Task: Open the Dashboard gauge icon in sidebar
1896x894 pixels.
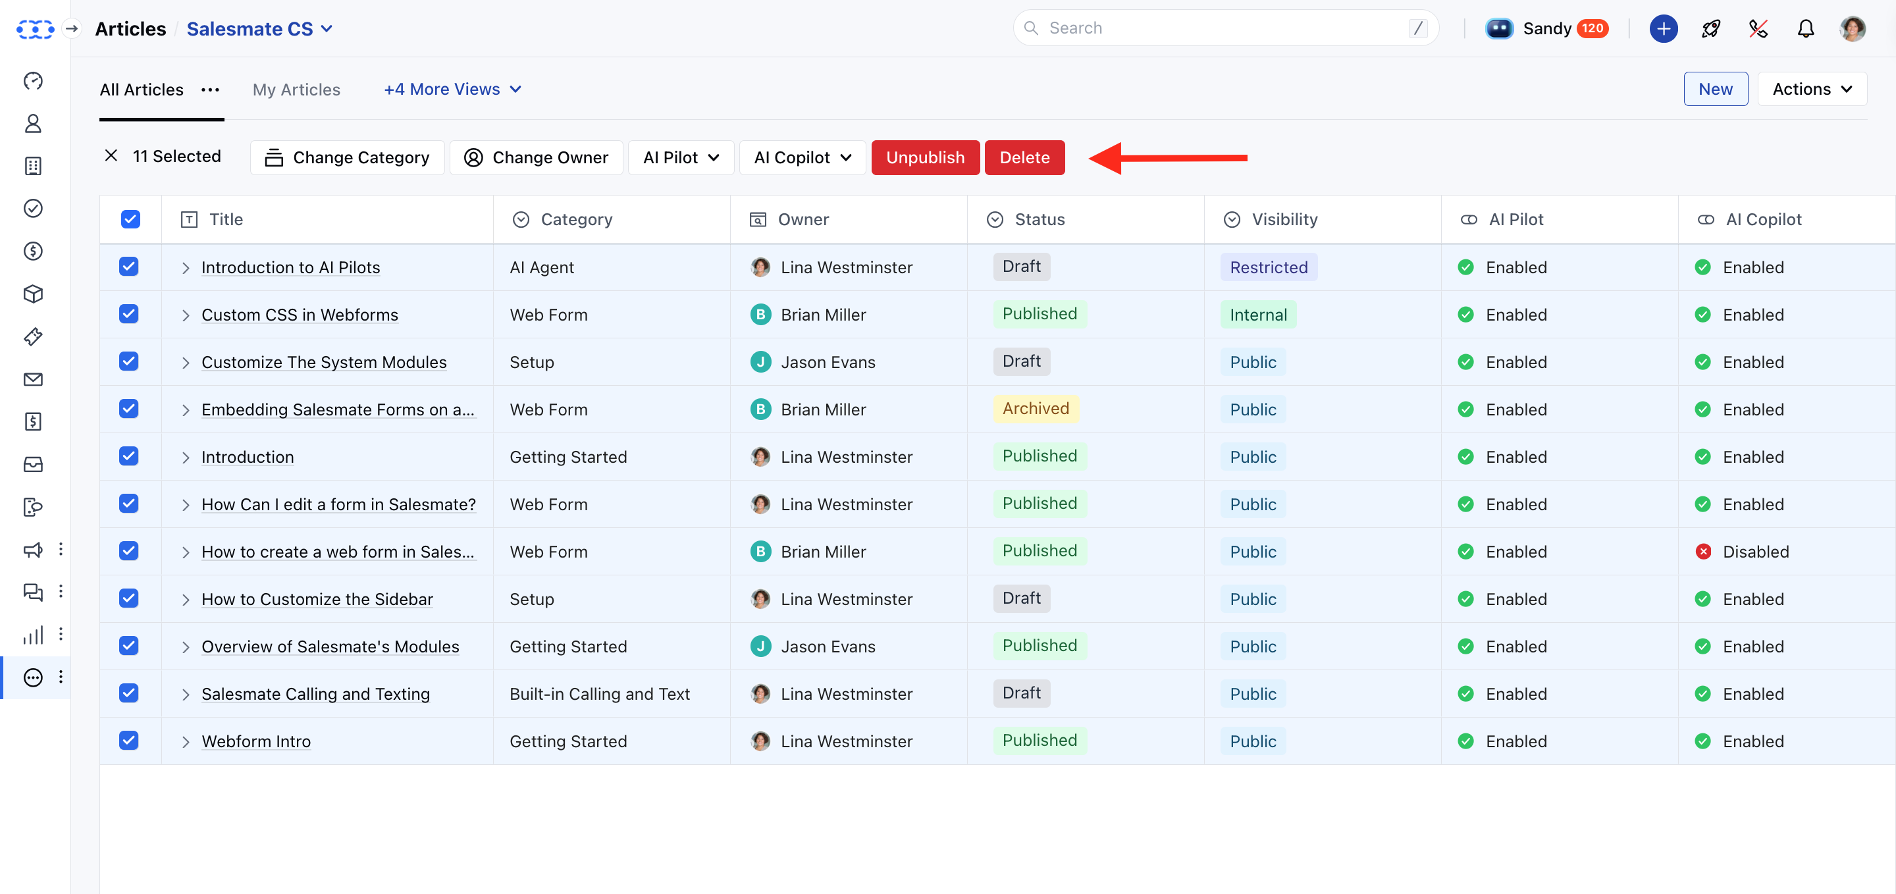Action: pos(33,81)
